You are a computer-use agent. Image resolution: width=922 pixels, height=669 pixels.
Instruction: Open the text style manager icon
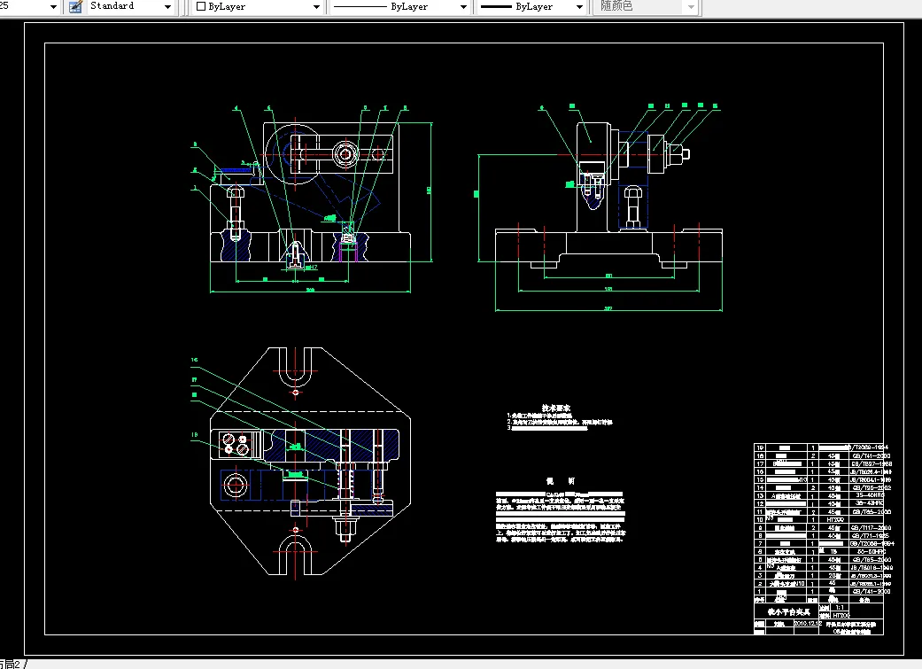(x=75, y=6)
